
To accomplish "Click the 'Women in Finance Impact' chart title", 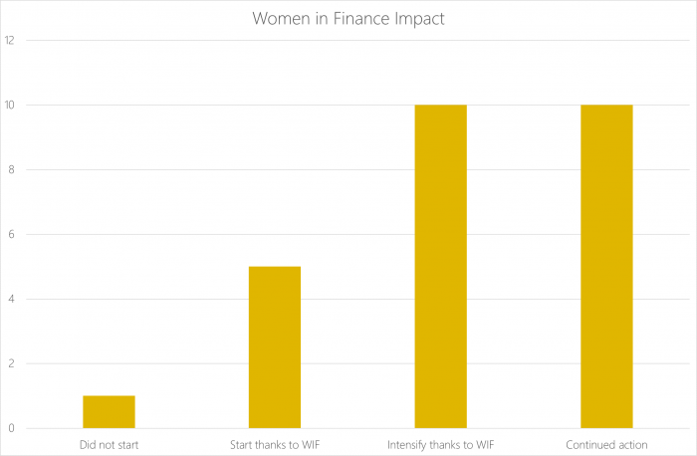I will pos(348,18).
